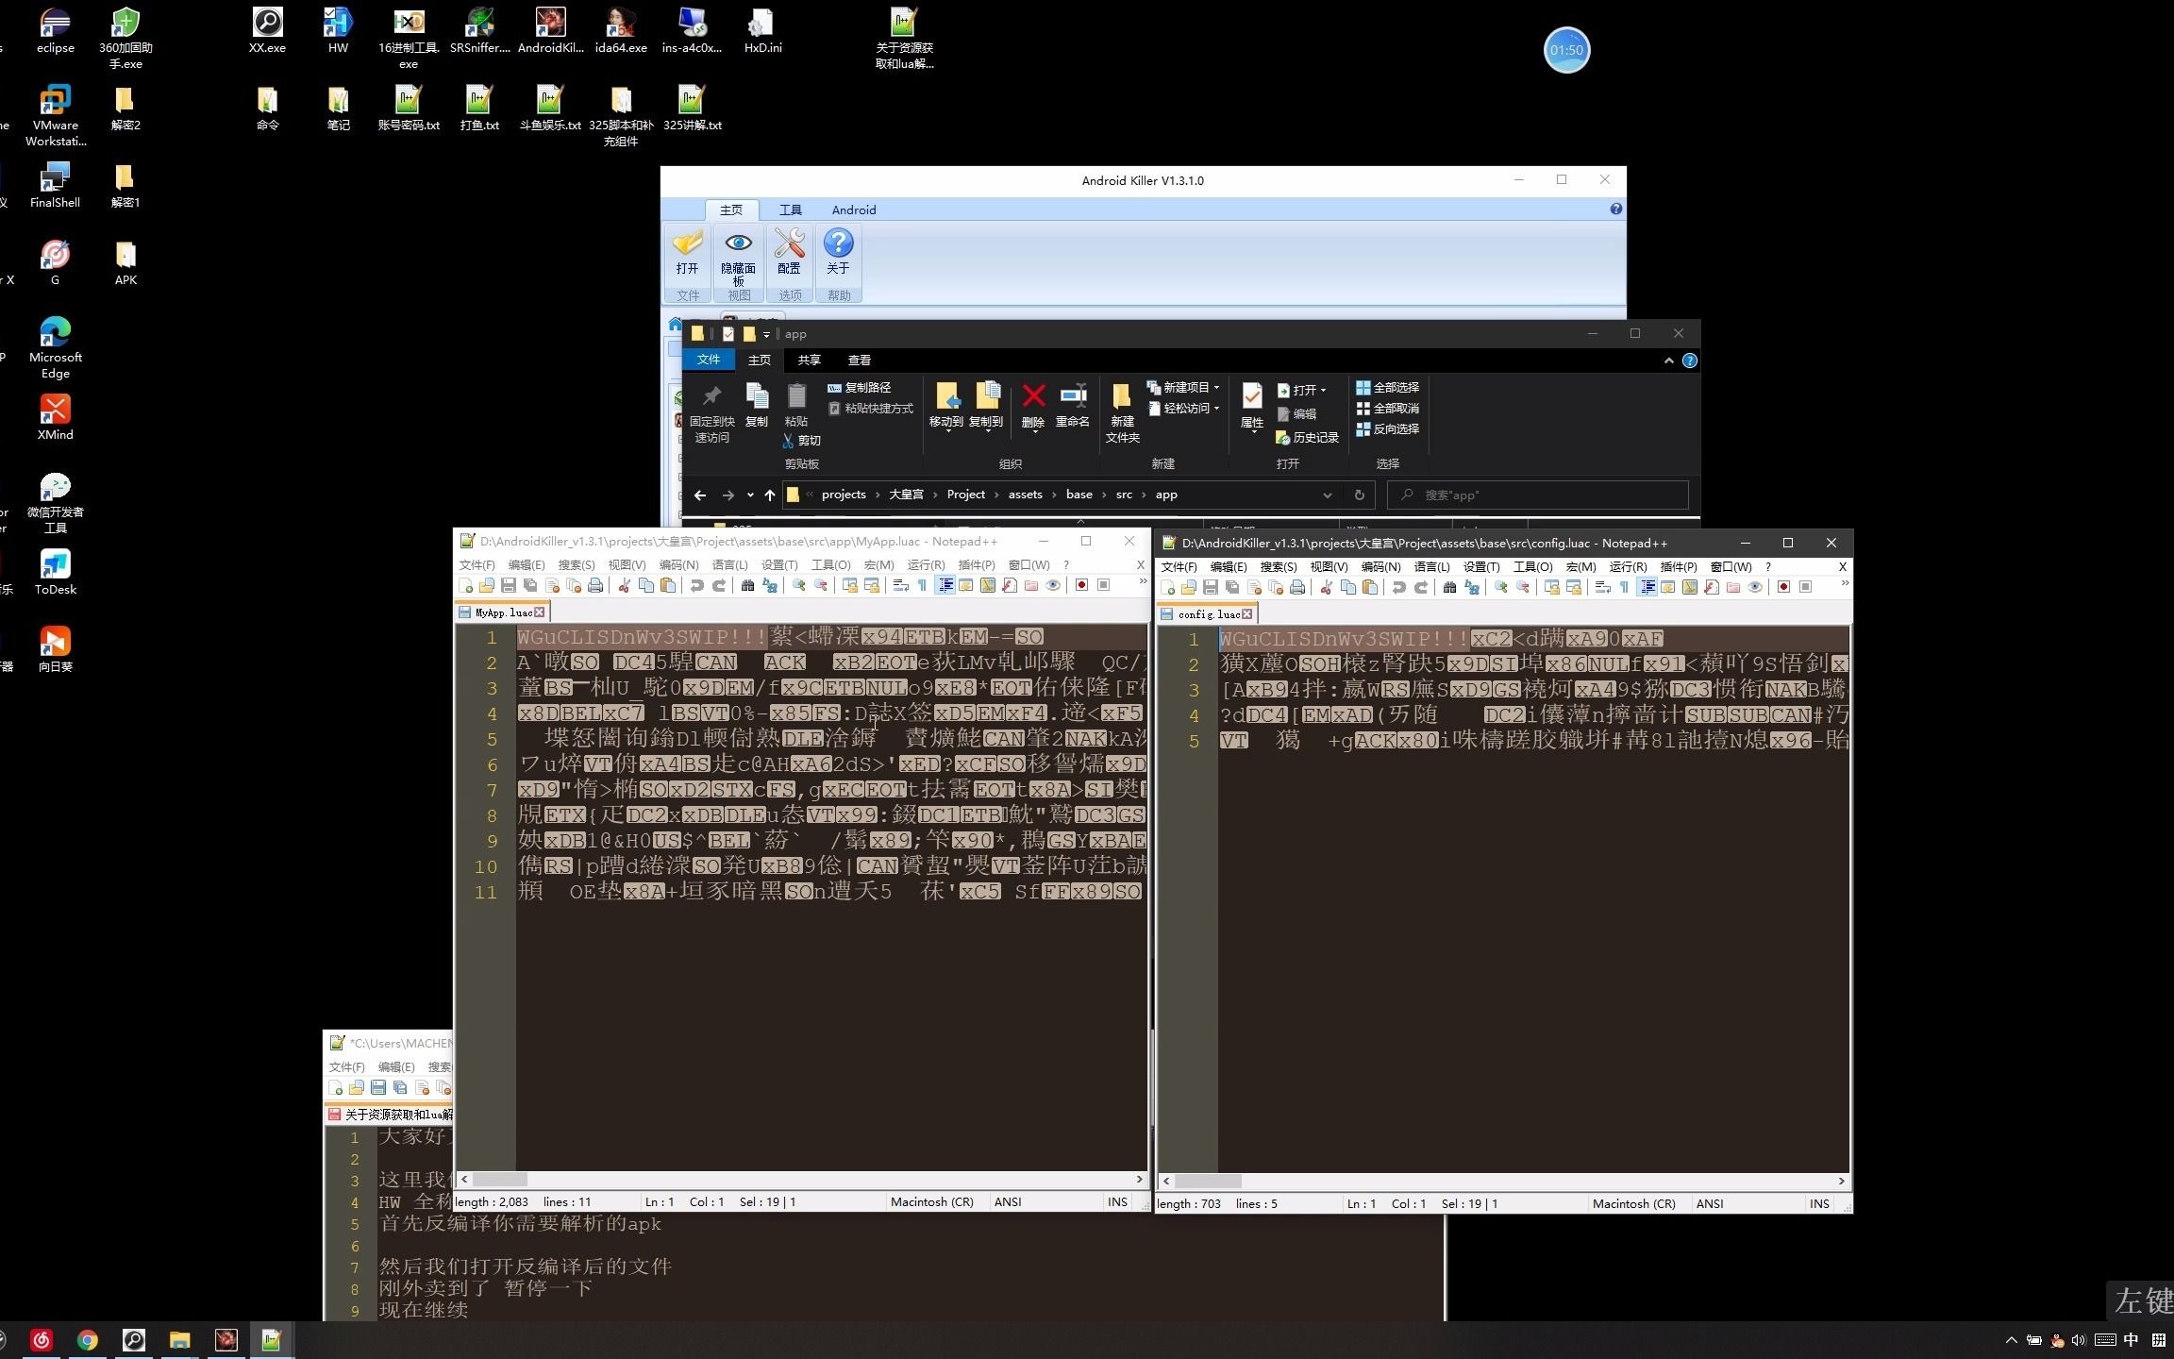
Task: Click Save icon in MyApp.luac Notepad++ toolbar
Action: coord(509,586)
